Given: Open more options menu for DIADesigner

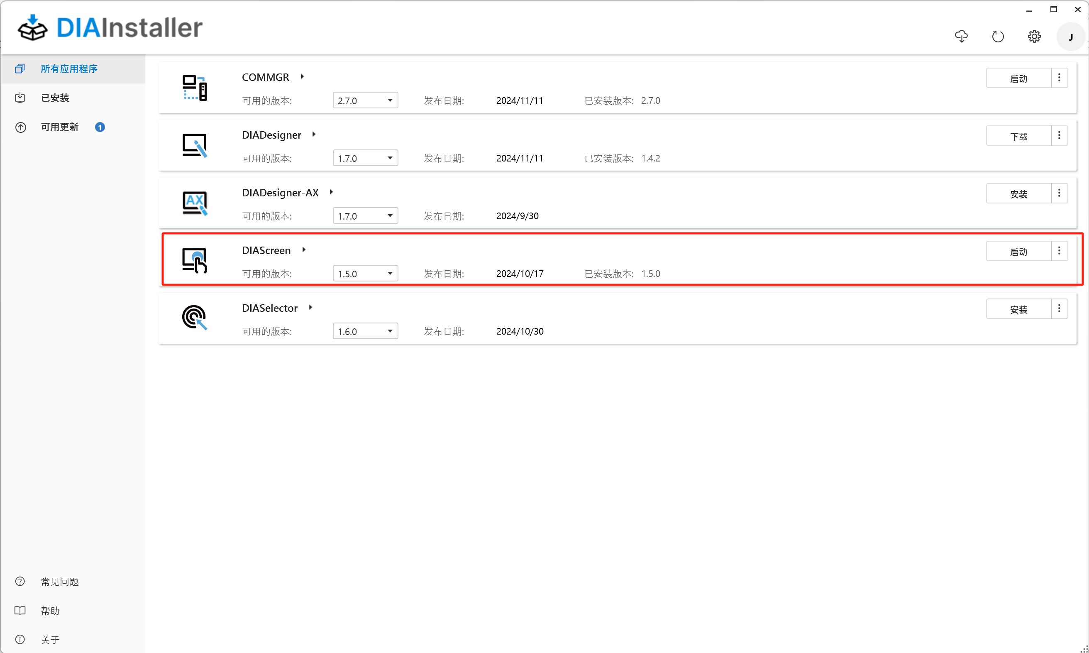Looking at the screenshot, I should 1059,135.
